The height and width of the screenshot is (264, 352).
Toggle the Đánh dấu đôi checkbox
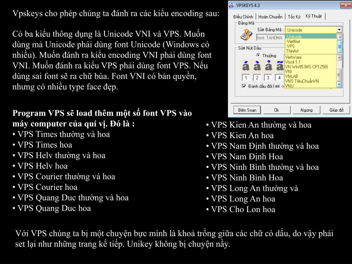pyautogui.click(x=244, y=86)
